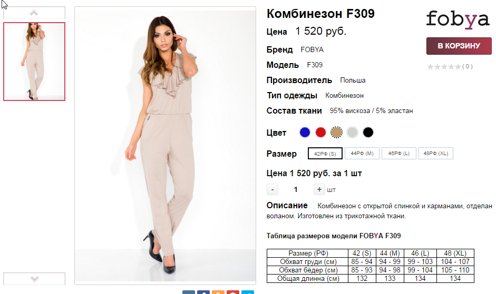This screenshot has width=496, height=294.
Task: Rate product using the star icons
Action: pyautogui.click(x=444, y=67)
